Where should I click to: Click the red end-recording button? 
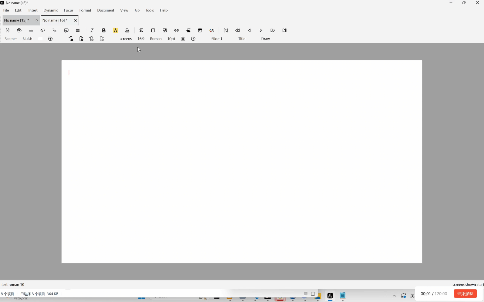click(x=465, y=294)
